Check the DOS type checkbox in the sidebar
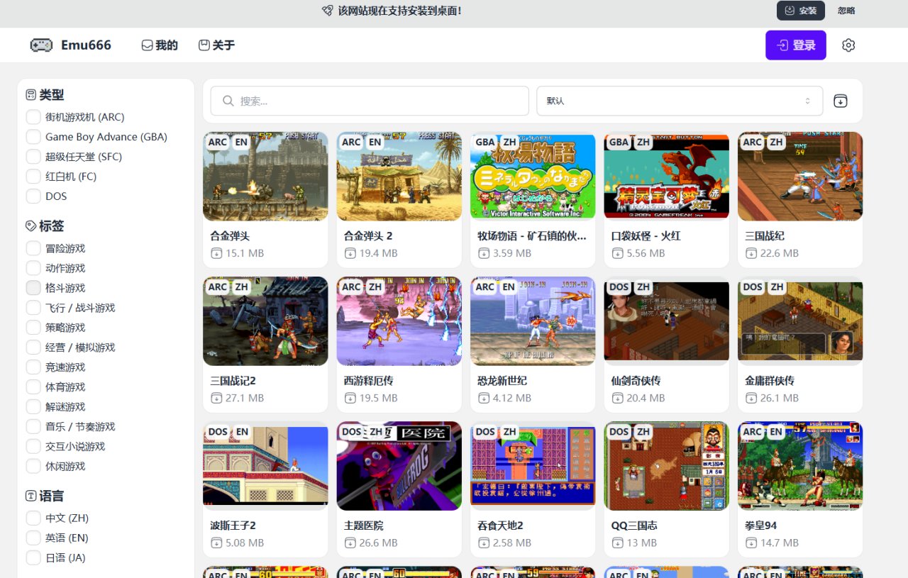The height and width of the screenshot is (578, 908). (x=33, y=196)
